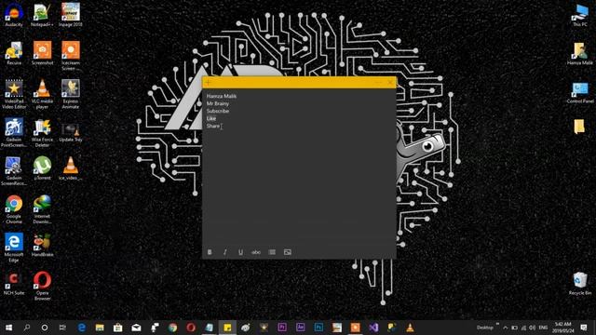596x335 pixels.
Task: Select the Microsoft Edge desktop icon
Action: pos(14,248)
